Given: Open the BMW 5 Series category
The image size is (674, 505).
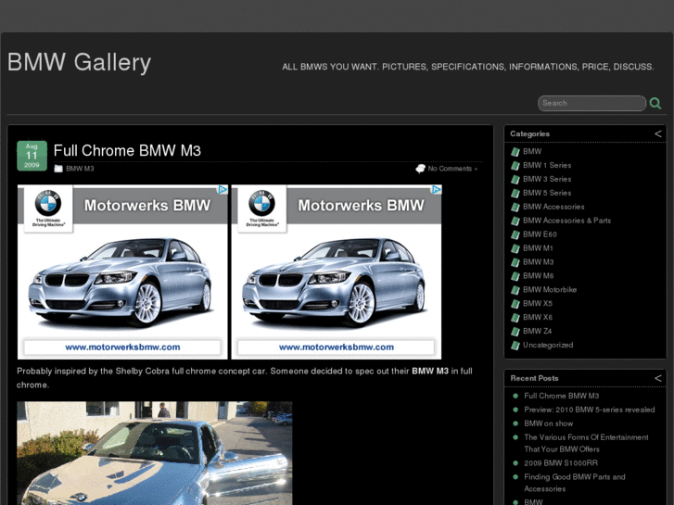Looking at the screenshot, I should (547, 193).
